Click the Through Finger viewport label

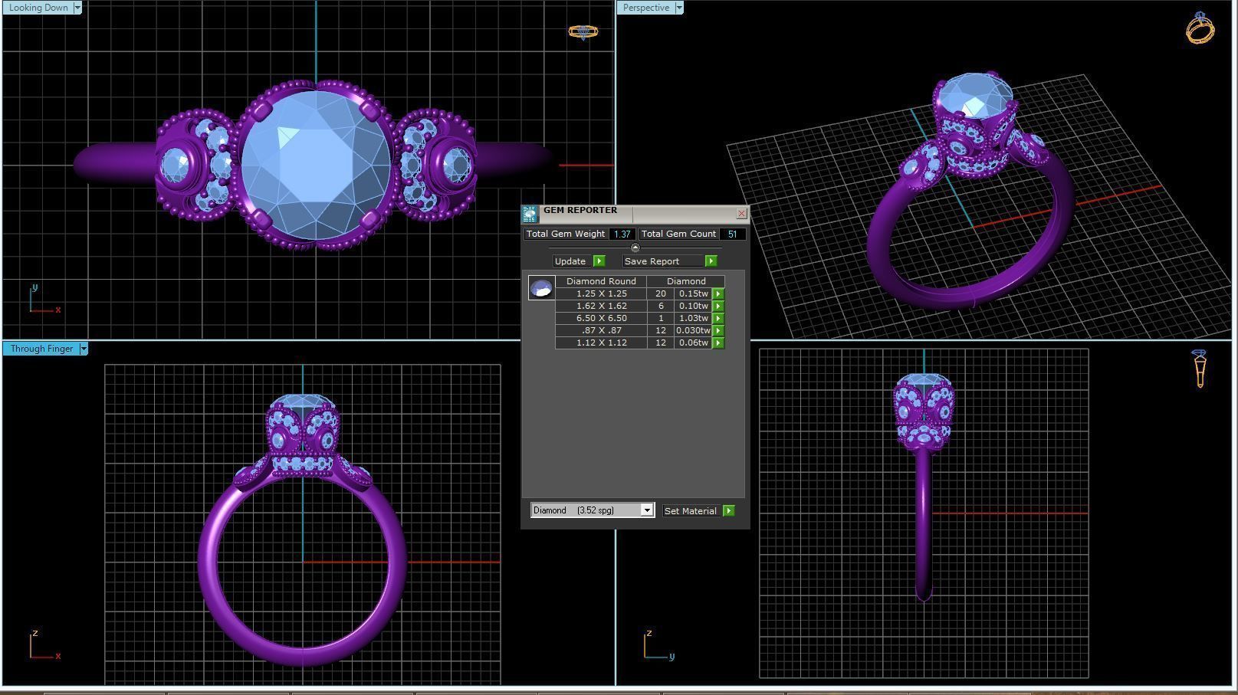coord(41,349)
